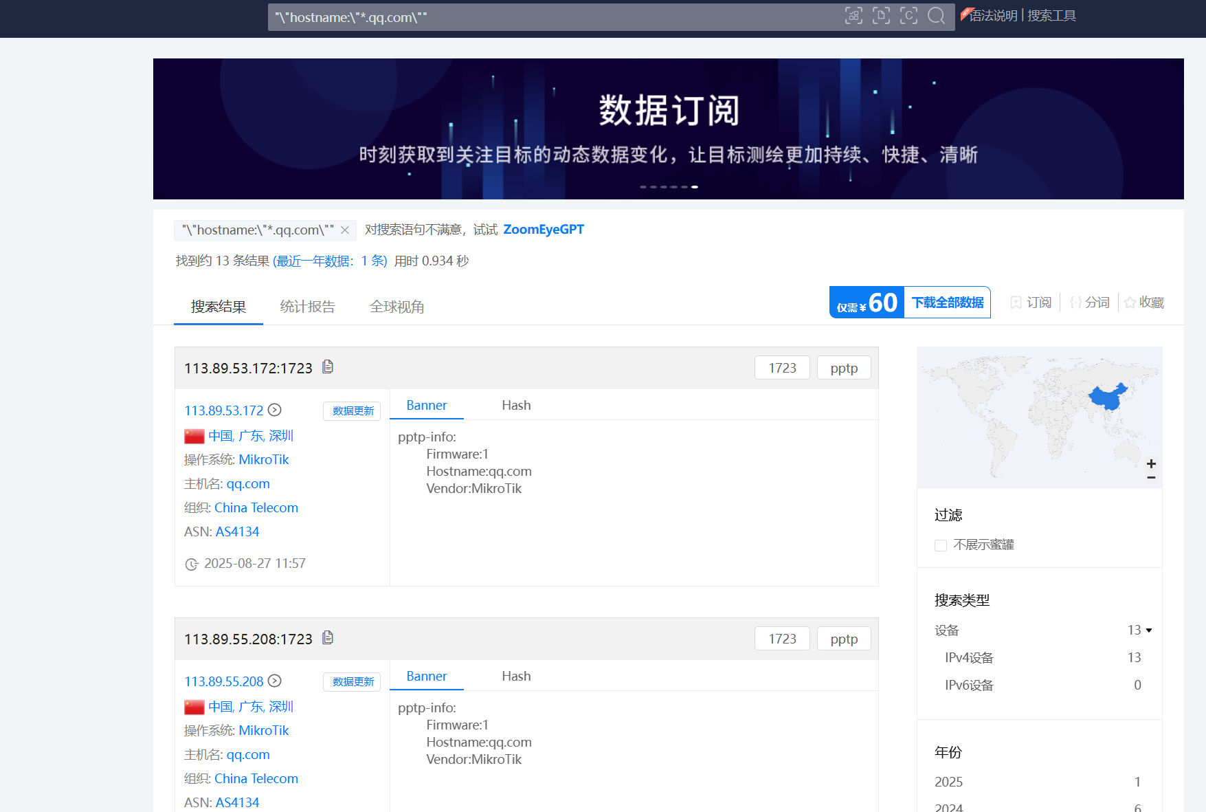Image resolution: width=1206 pixels, height=812 pixels.
Task: Open the ZoomEyeGPT link
Action: pos(543,230)
